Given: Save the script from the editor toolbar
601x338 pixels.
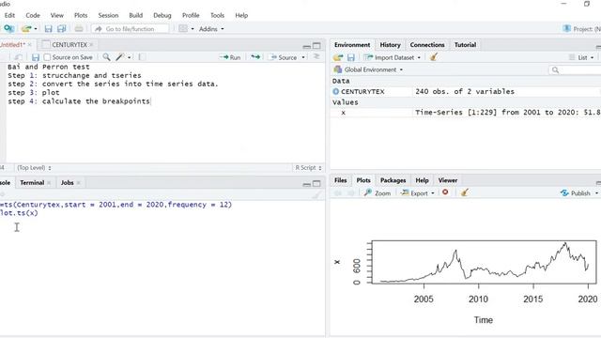Looking at the screenshot, I should click(x=36, y=57).
